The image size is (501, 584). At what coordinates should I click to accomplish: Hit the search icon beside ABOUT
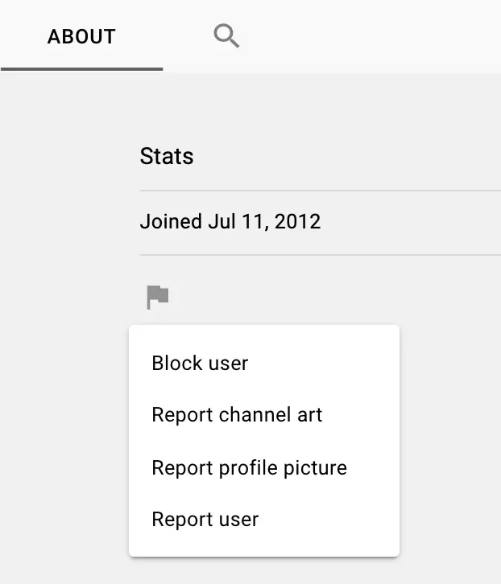pos(226,36)
